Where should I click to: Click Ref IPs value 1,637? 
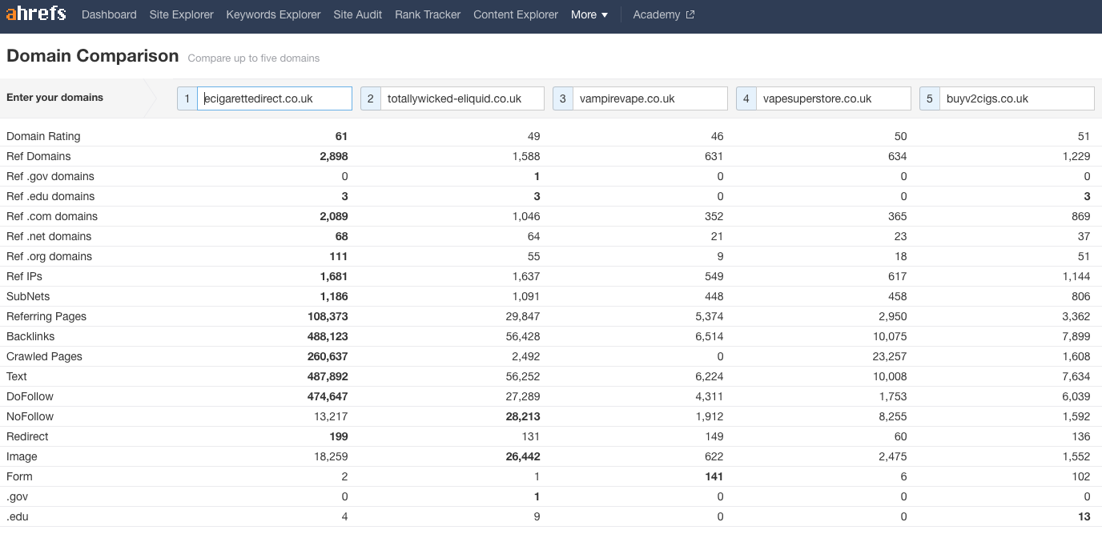526,276
